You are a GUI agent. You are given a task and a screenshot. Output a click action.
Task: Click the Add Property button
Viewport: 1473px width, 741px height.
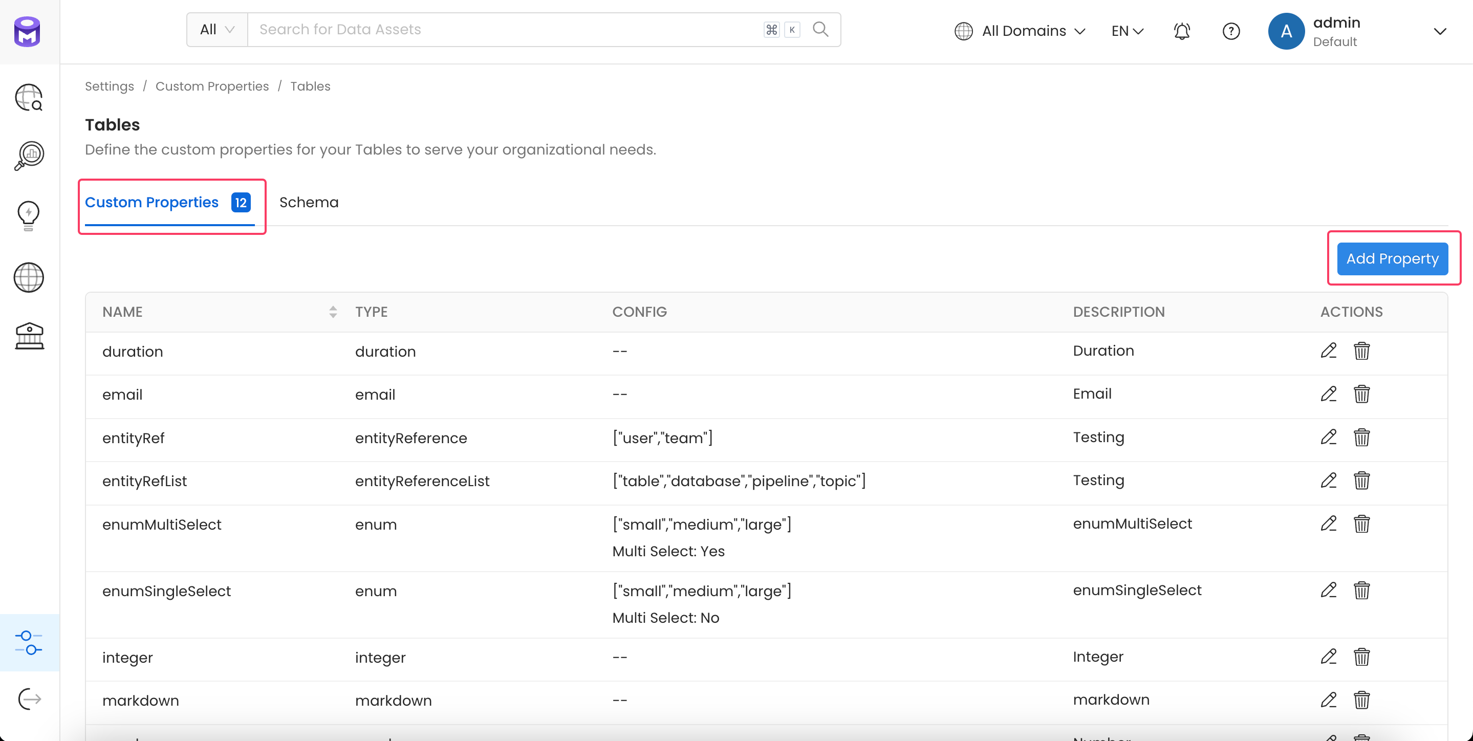(1392, 258)
